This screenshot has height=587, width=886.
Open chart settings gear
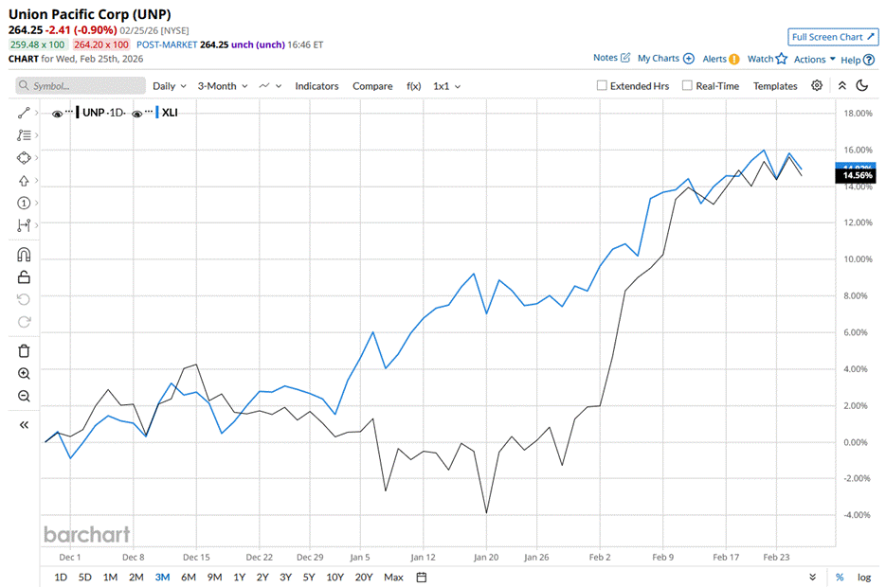tap(817, 86)
